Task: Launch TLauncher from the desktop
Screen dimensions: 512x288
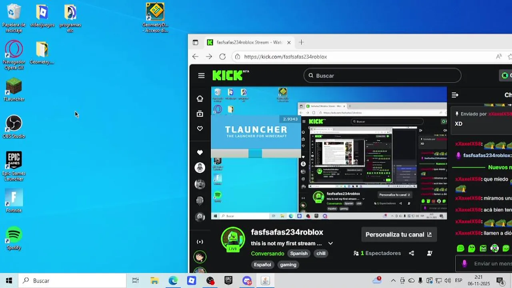Action: pyautogui.click(x=14, y=90)
